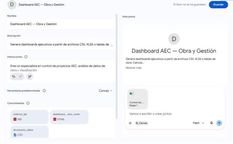The image size is (233, 144).
Task: Click the red MD file icon
Action: (15, 119)
